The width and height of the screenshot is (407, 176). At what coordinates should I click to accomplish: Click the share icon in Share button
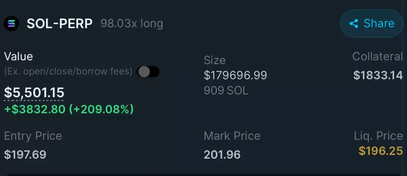354,23
